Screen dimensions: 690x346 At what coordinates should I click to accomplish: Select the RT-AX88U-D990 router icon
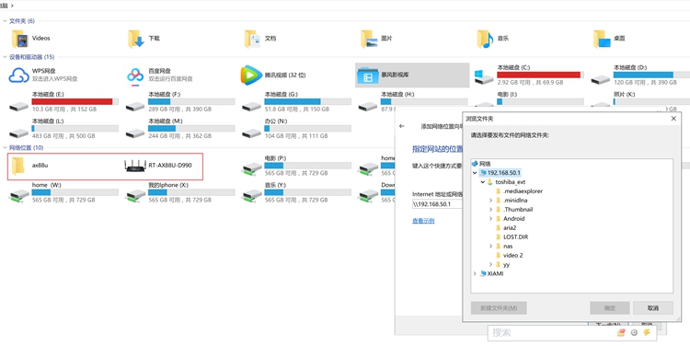135,166
